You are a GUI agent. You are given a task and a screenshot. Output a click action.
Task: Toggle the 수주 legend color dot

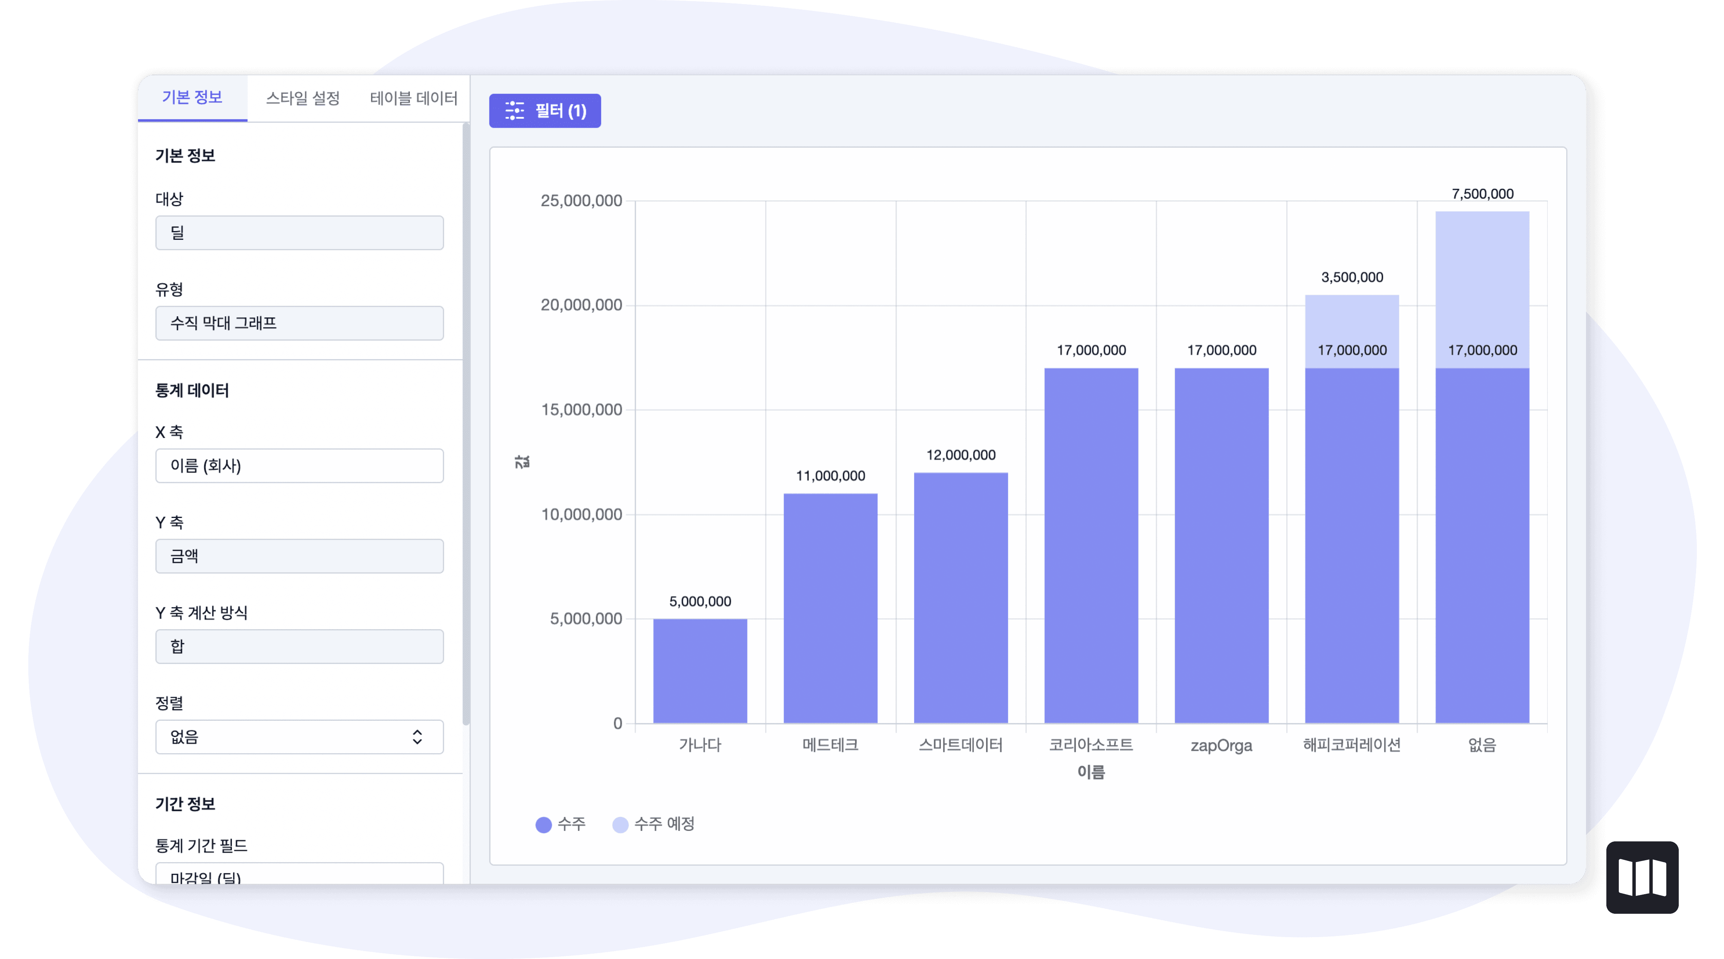[x=543, y=824]
